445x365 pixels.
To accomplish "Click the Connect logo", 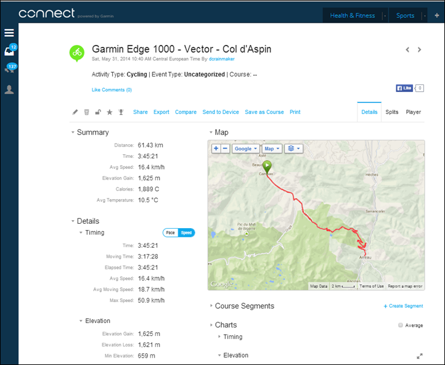I will tap(47, 14).
